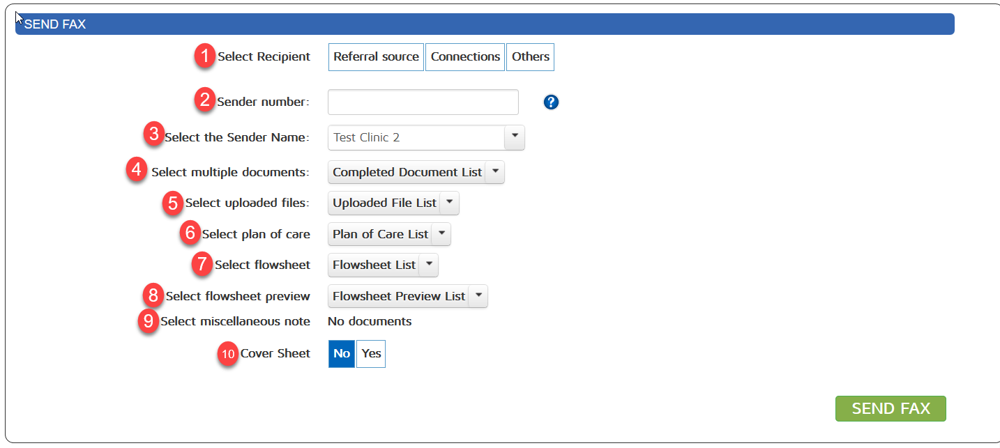Viewport: 1000px width, 448px height.
Task: Click the red number 7 badge
Action: pos(202,264)
